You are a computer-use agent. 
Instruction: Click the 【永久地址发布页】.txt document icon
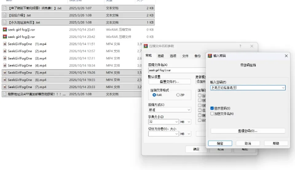[5, 22]
